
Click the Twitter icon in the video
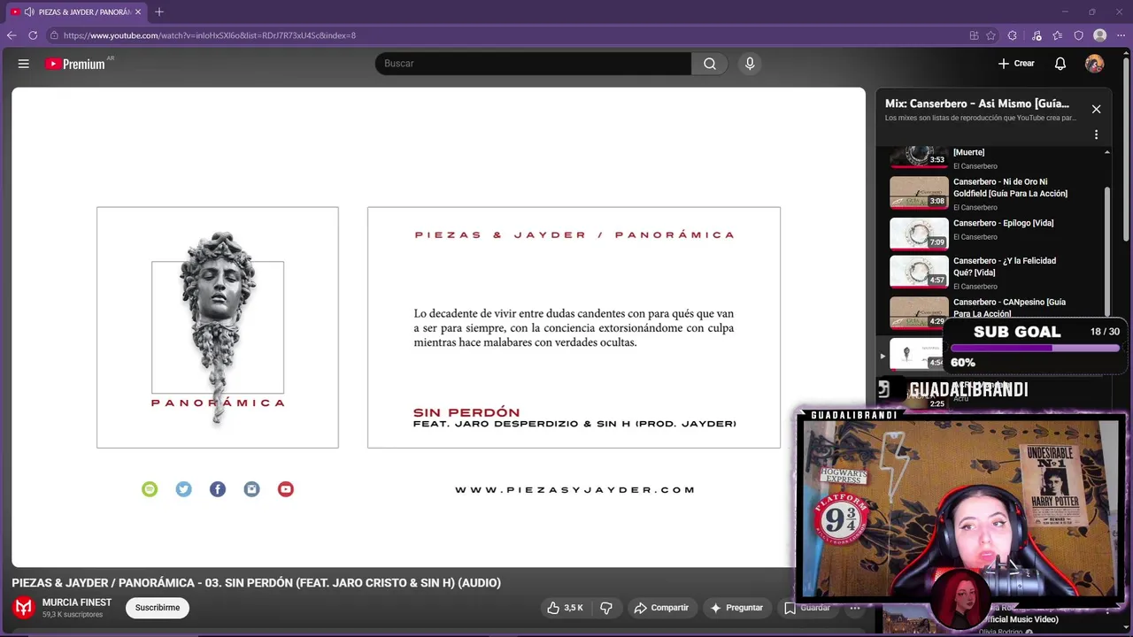[x=183, y=489]
